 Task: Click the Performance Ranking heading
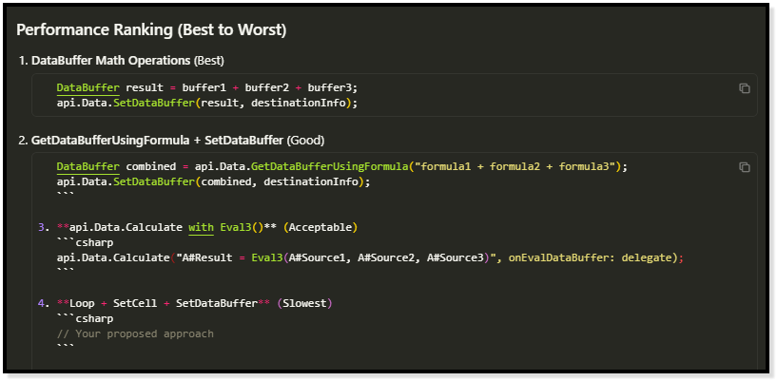[151, 29]
